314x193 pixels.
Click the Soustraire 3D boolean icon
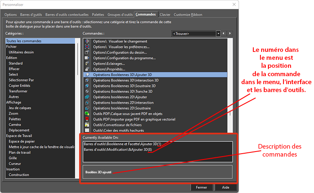(x=87, y=86)
